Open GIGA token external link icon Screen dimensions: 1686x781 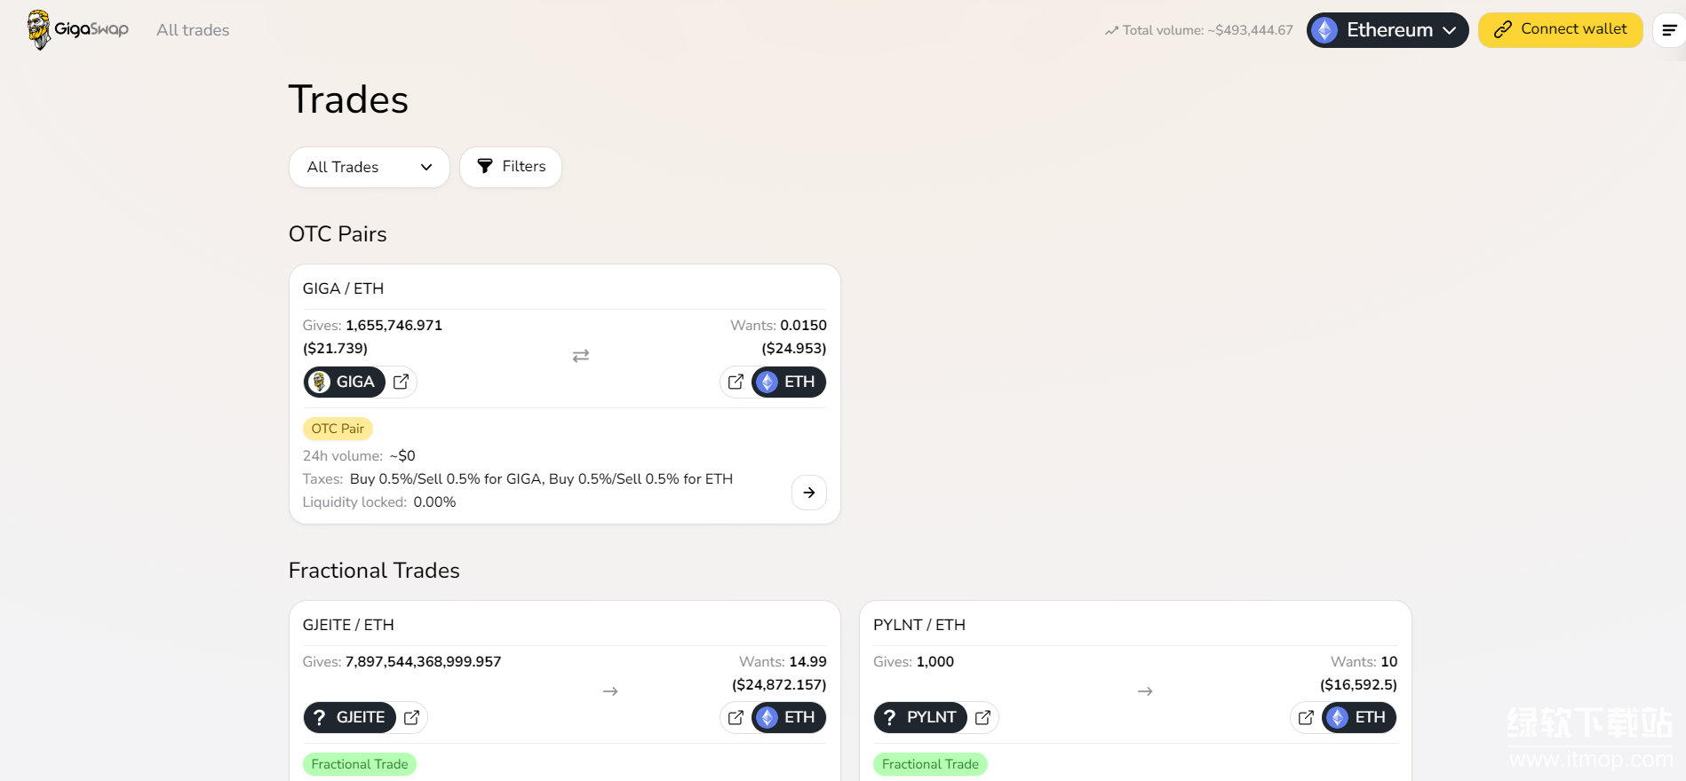[402, 382]
